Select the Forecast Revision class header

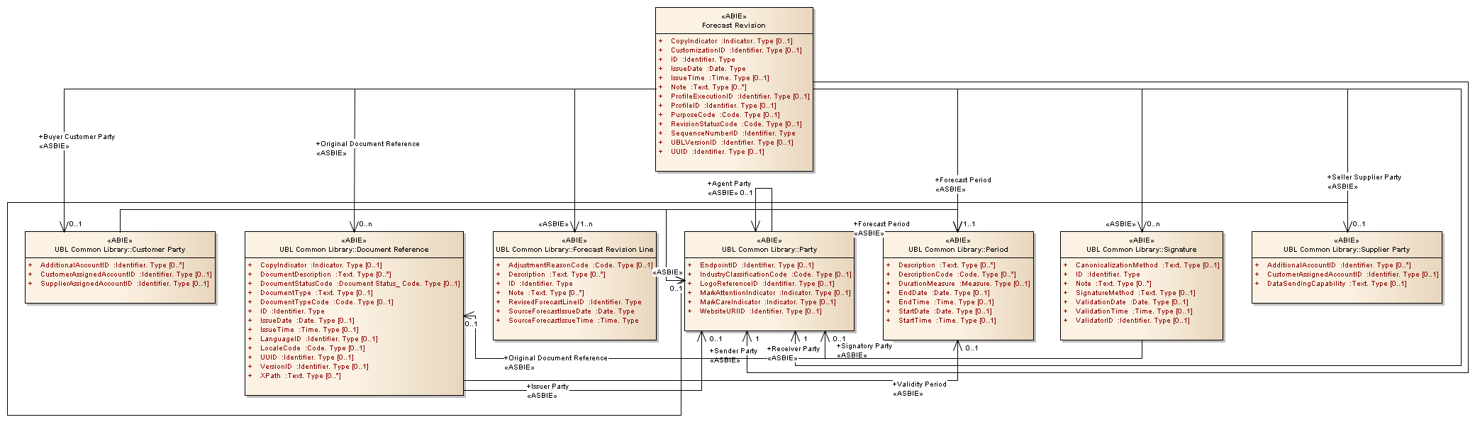coord(733,25)
